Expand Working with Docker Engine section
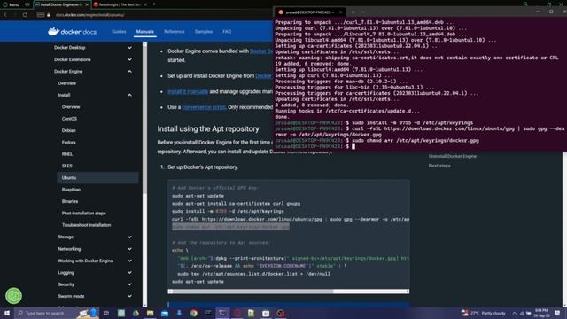Viewport: 567px width, 319px height. pyautogui.click(x=129, y=261)
